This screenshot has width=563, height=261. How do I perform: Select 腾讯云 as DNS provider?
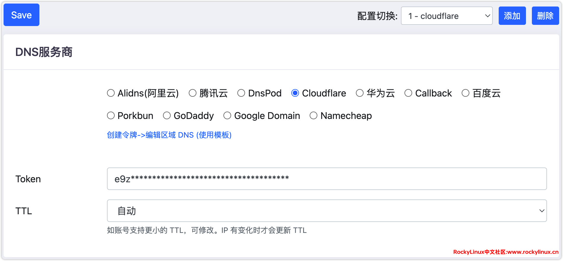pyautogui.click(x=193, y=93)
